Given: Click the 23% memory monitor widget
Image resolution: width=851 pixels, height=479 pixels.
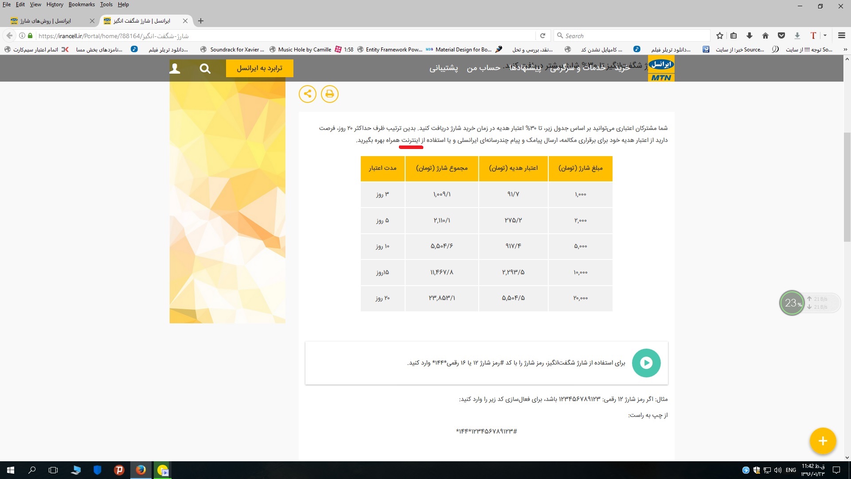Looking at the screenshot, I should (792, 303).
